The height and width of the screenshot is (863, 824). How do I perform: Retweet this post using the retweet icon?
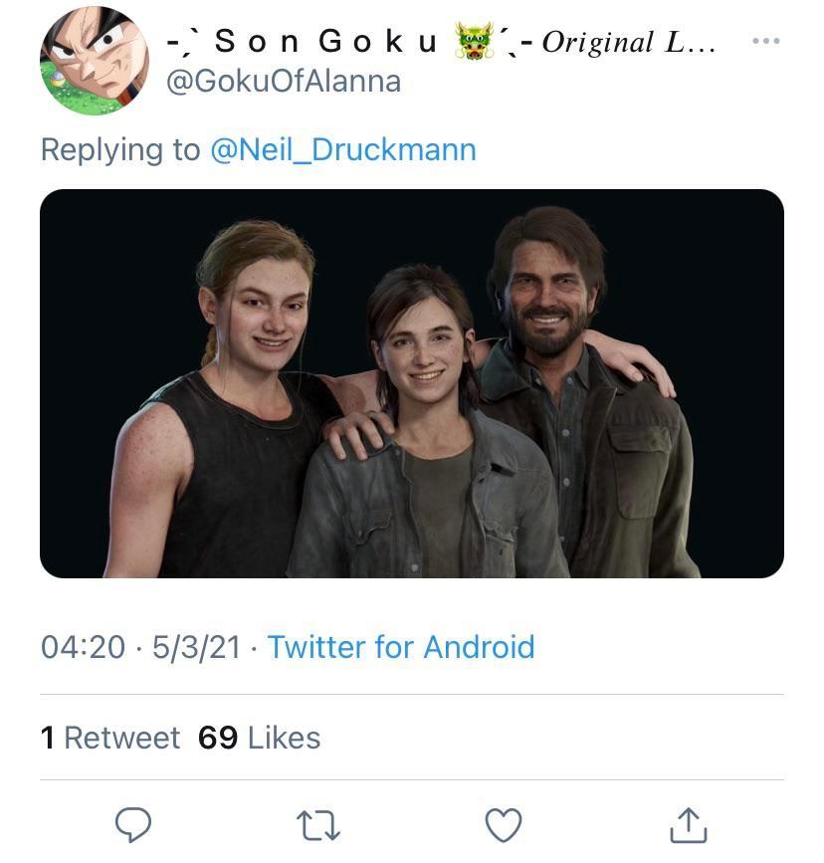[x=318, y=824]
